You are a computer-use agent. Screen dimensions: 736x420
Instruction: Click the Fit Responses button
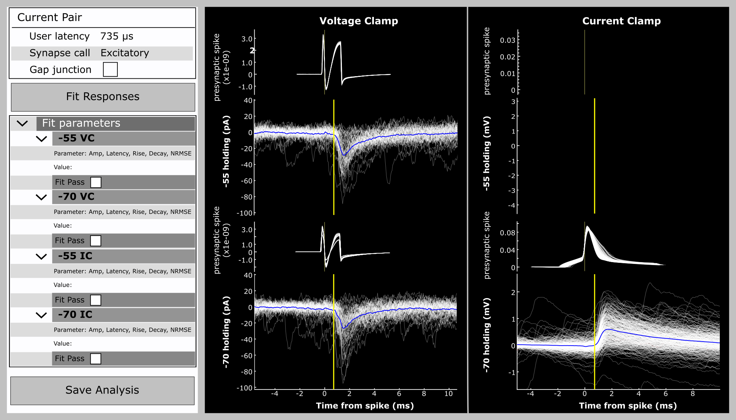pos(103,97)
